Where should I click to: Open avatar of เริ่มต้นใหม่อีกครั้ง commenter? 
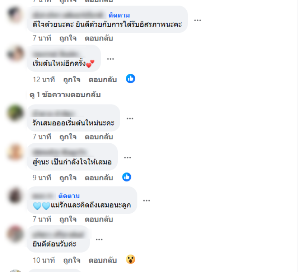pyautogui.click(x=15, y=54)
